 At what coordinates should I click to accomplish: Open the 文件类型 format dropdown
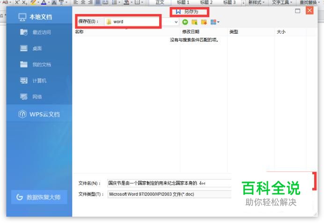[x=169, y=194]
